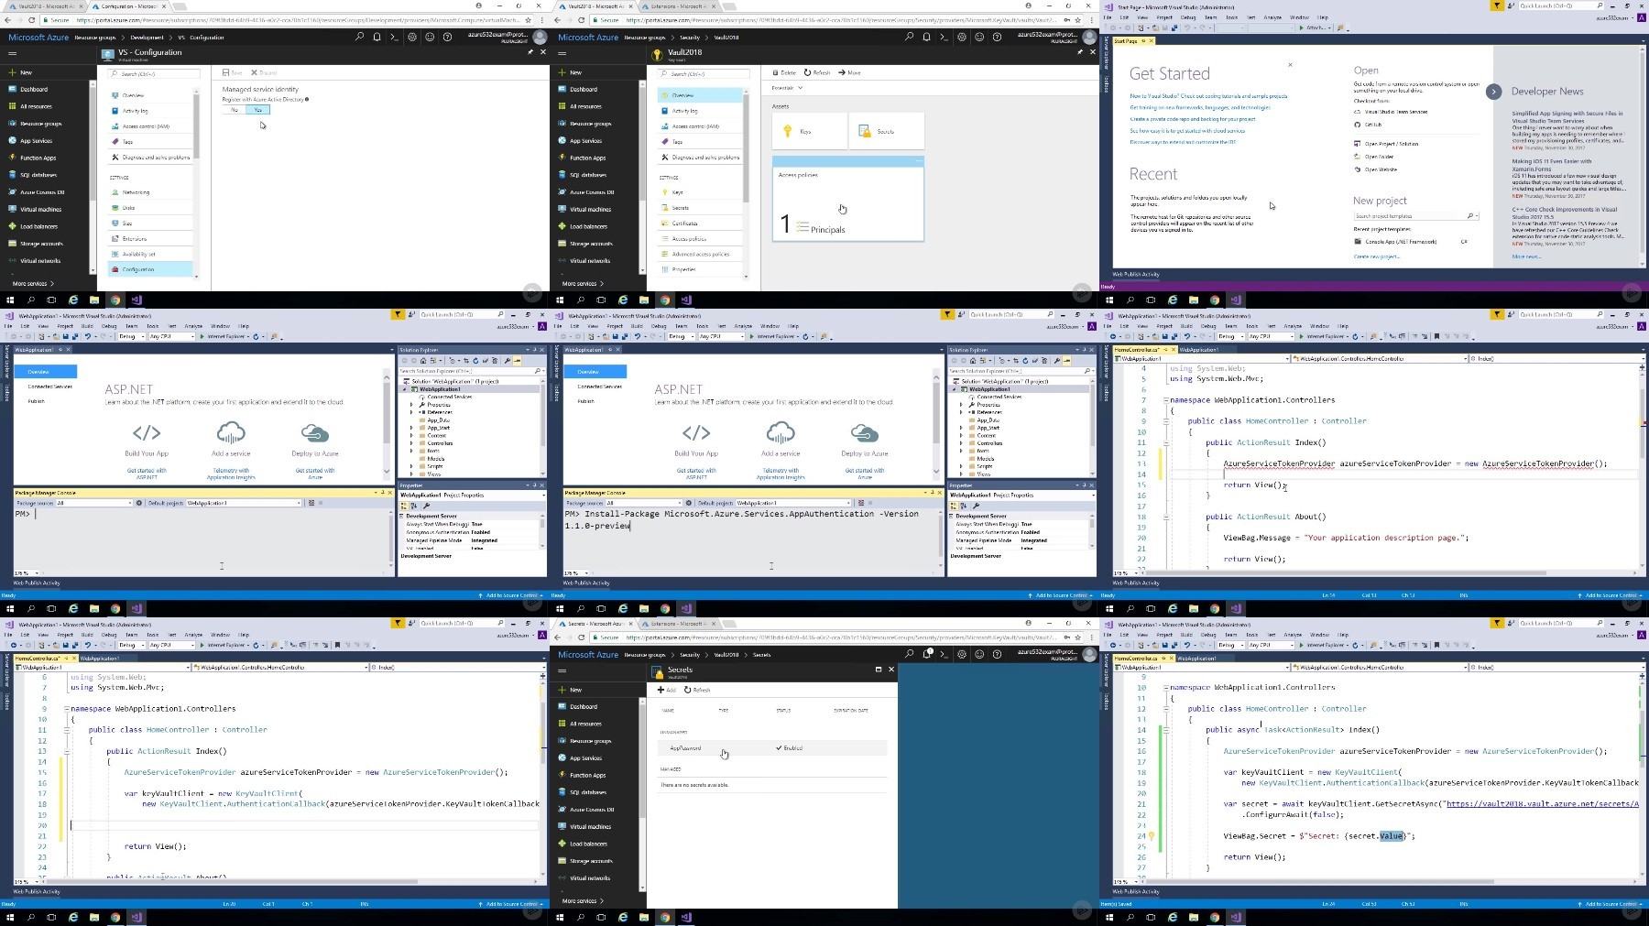Switch to the Start Page tab
Image resolution: width=1649 pixels, height=926 pixels.
[1127, 41]
